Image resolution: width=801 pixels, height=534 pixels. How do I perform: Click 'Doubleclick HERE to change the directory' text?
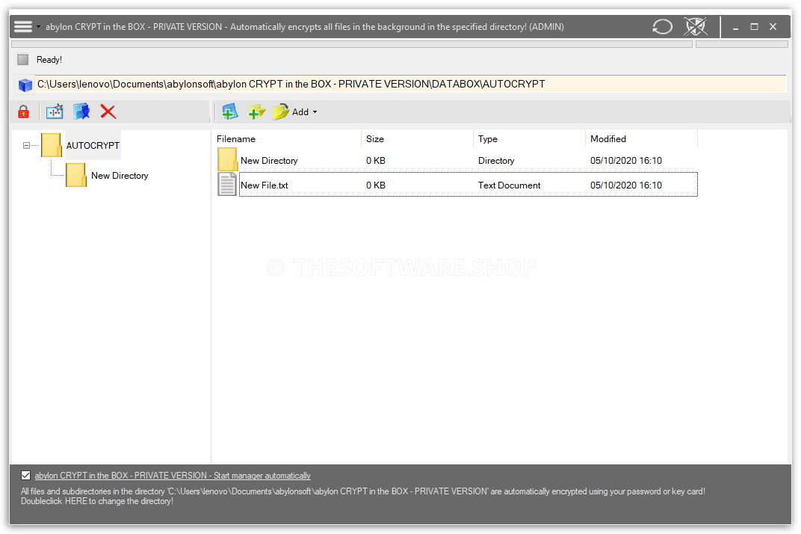coord(97,501)
